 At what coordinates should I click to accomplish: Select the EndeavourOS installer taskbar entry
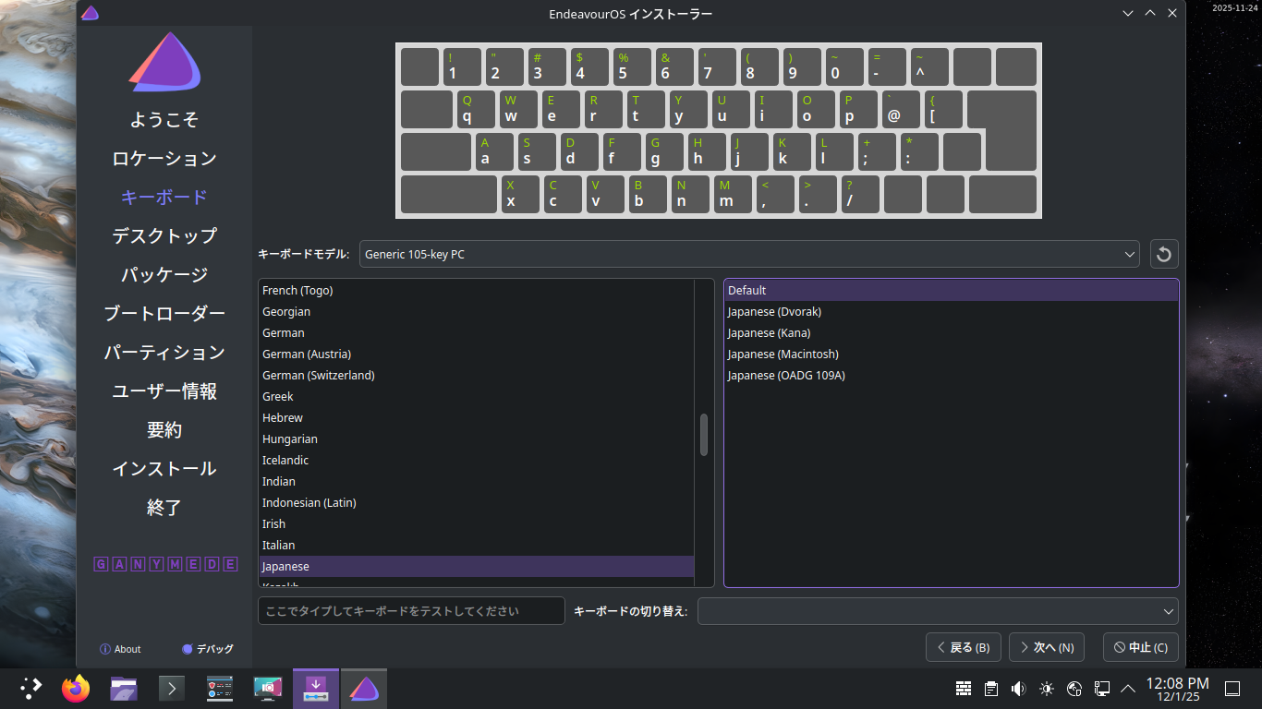pyautogui.click(x=364, y=688)
